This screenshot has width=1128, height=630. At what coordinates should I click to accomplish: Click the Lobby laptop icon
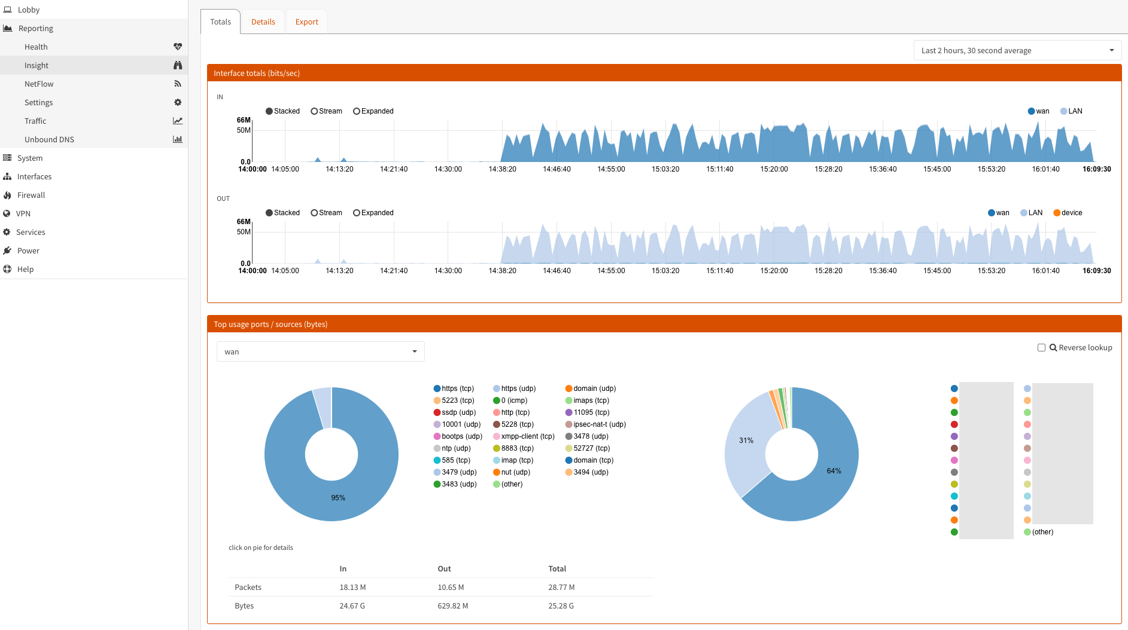[x=7, y=10]
